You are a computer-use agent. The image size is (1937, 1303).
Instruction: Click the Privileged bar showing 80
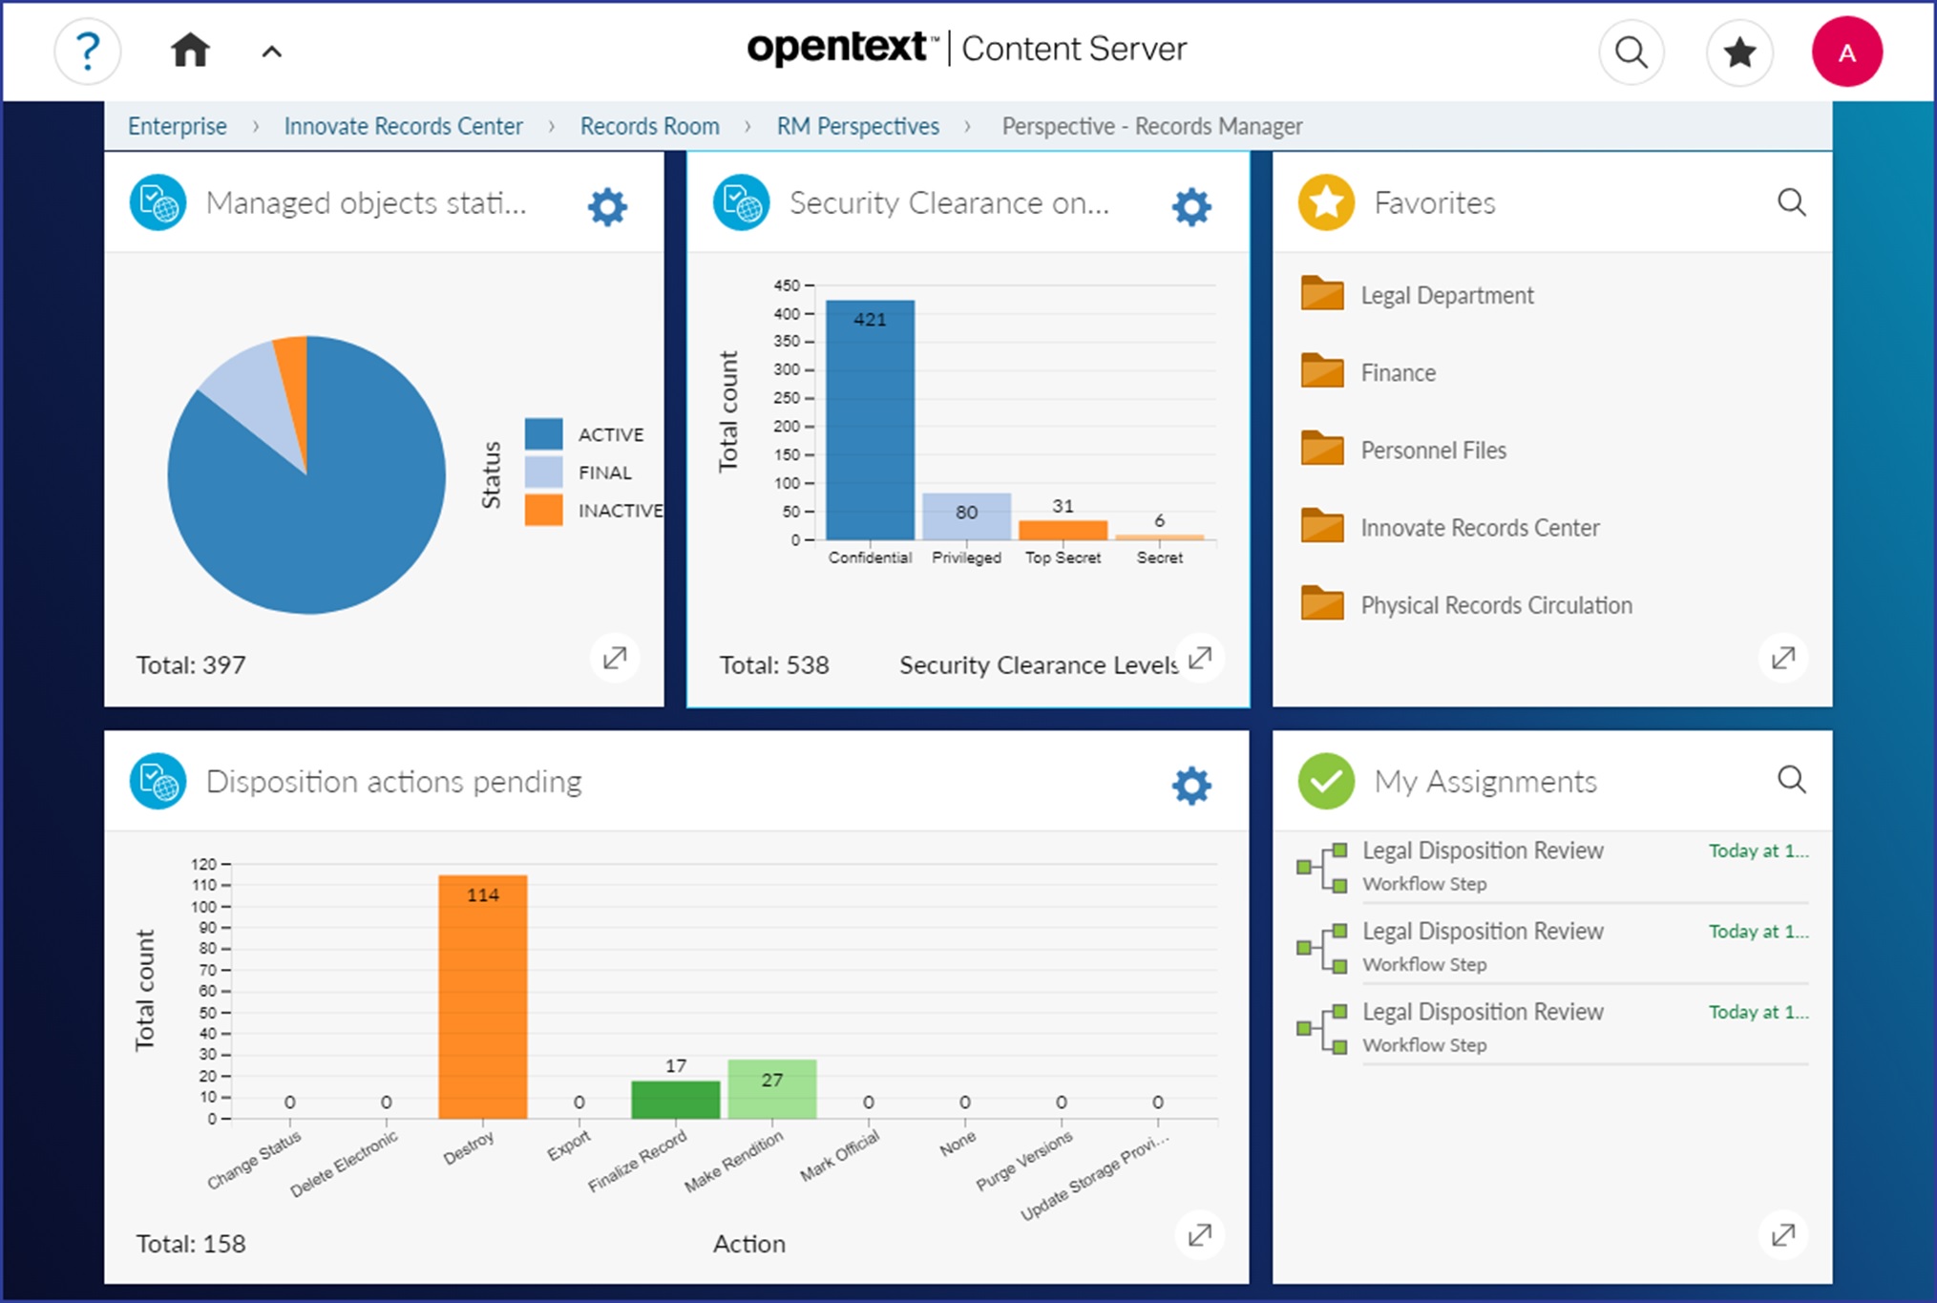pos(966,516)
